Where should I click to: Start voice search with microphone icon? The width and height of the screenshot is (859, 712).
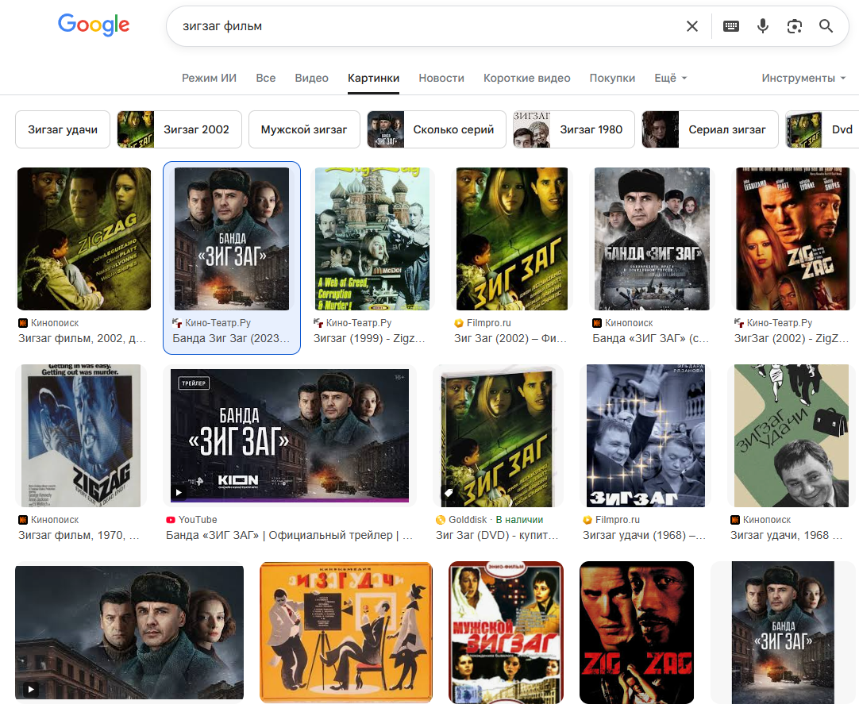tap(763, 25)
